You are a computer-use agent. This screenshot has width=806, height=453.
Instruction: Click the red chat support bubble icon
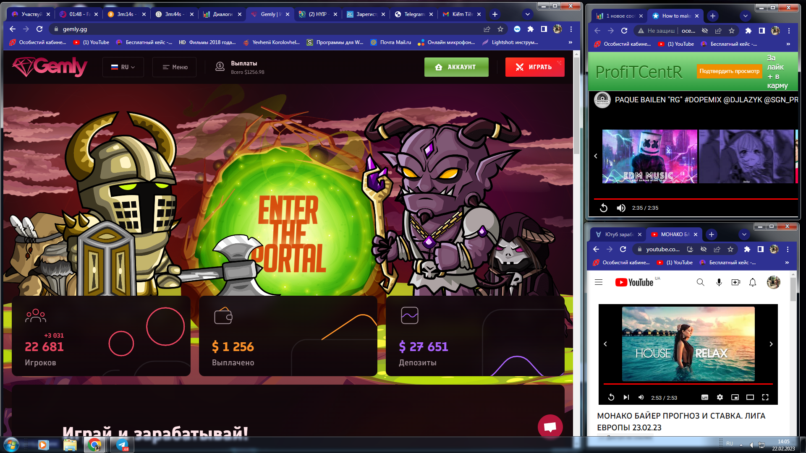coord(550,427)
